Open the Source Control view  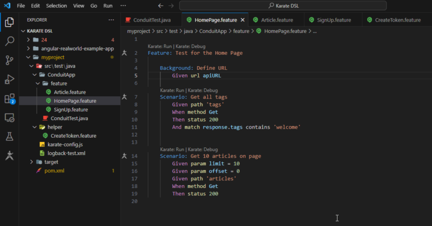[x=9, y=60]
